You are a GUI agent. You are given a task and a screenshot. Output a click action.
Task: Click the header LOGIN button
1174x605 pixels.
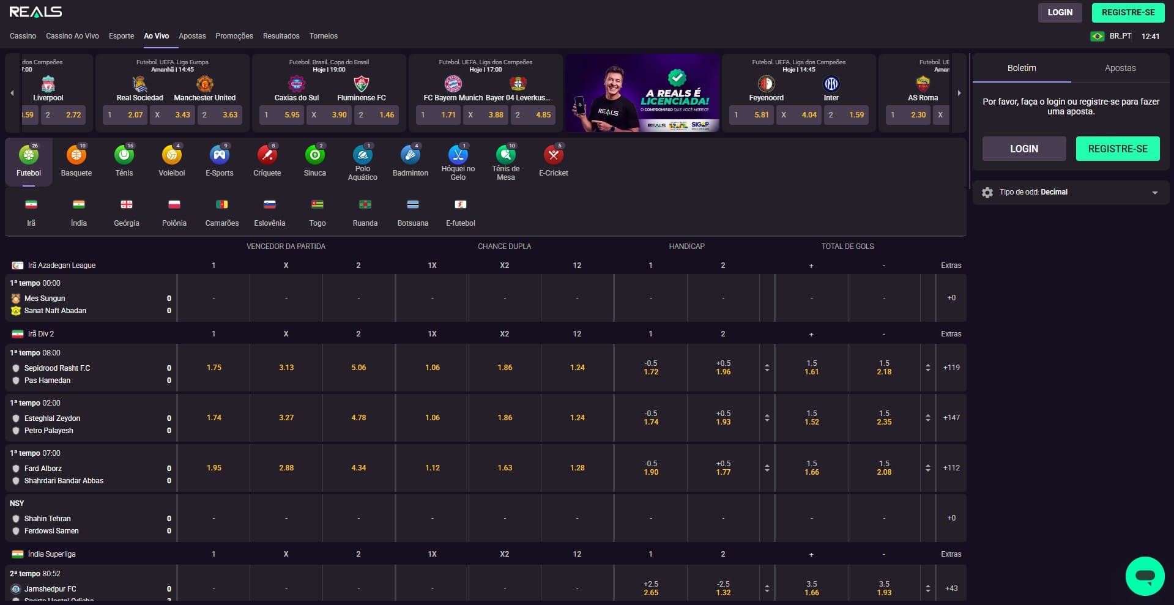(1060, 12)
